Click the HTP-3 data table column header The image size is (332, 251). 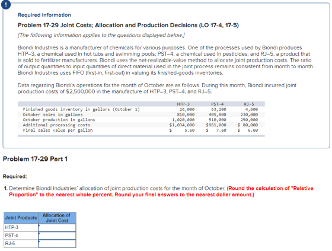(183, 104)
